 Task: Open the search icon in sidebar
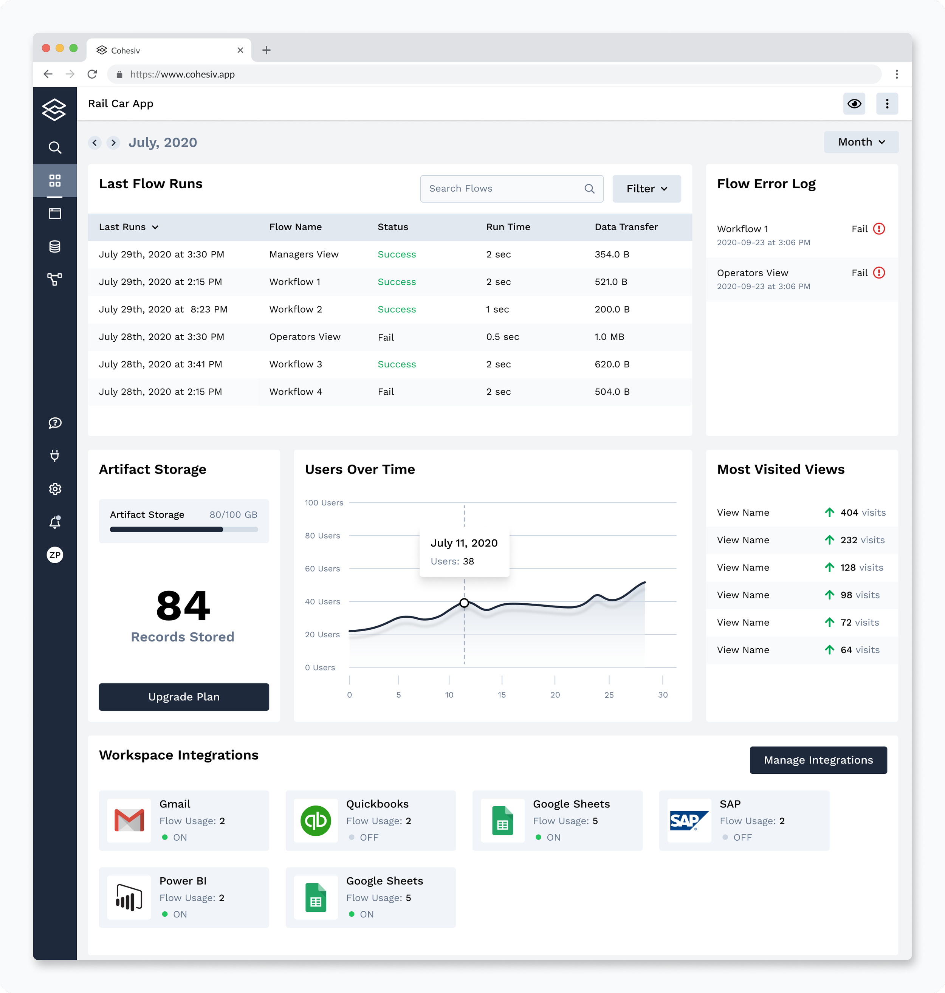[x=55, y=147]
